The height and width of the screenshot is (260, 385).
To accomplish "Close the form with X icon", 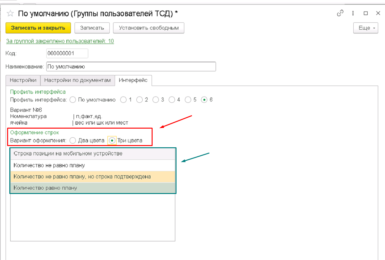I will coord(378,13).
